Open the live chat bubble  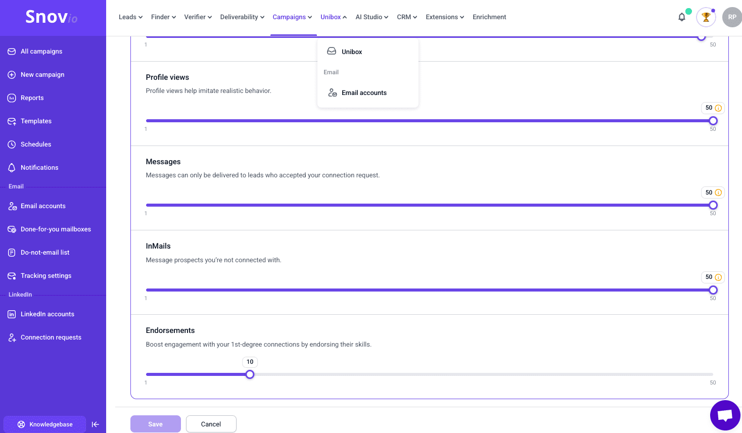coord(725,415)
